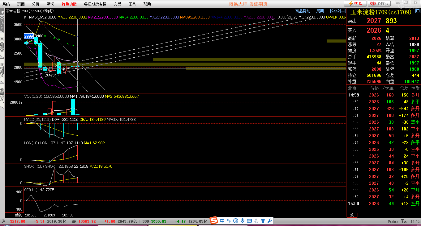This screenshot has height=226, width=421.
Task: Click the LON(10) indicator label
Action: click(32, 143)
